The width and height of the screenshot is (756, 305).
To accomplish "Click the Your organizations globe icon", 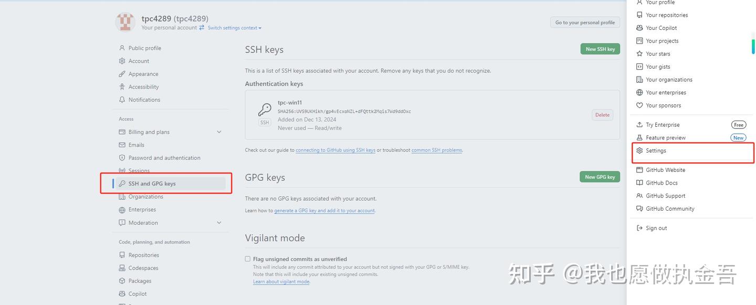I will click(638, 79).
